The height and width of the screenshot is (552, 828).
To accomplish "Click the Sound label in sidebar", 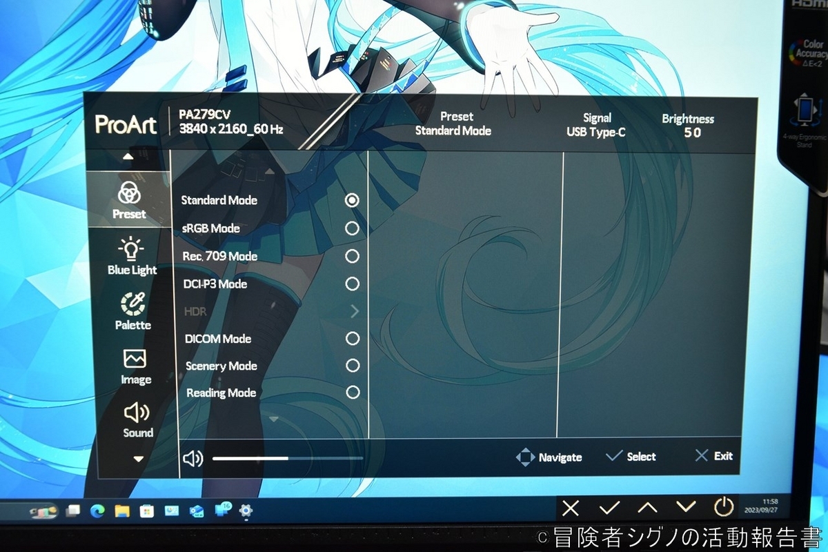I will coord(138,433).
